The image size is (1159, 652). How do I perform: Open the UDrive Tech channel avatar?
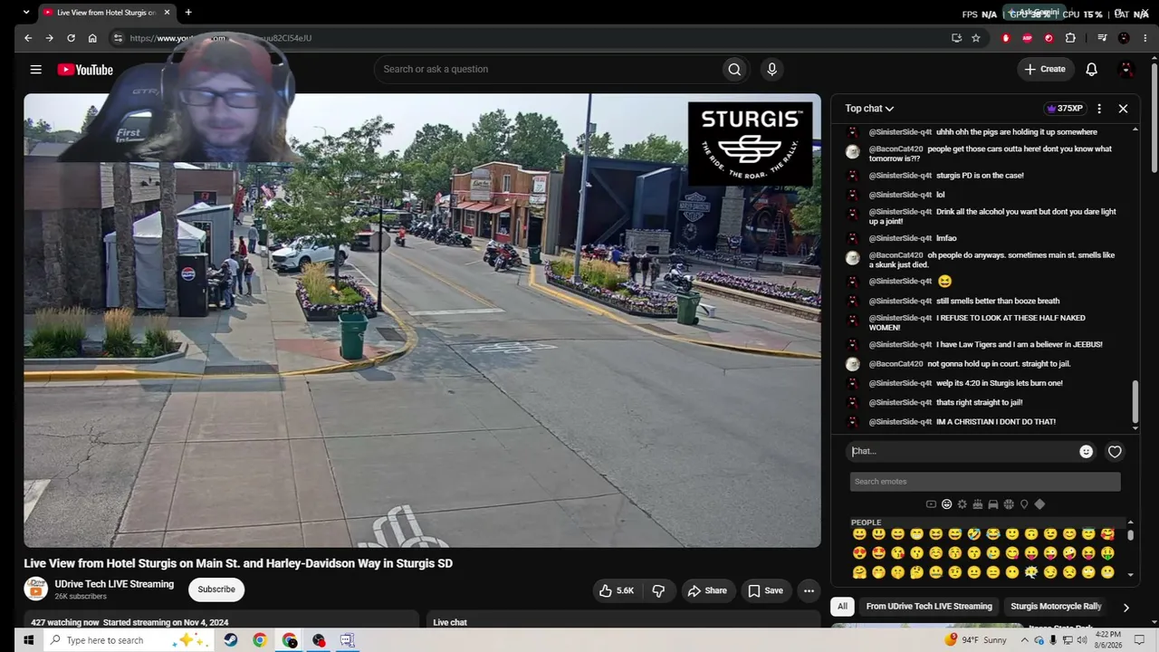tap(35, 590)
